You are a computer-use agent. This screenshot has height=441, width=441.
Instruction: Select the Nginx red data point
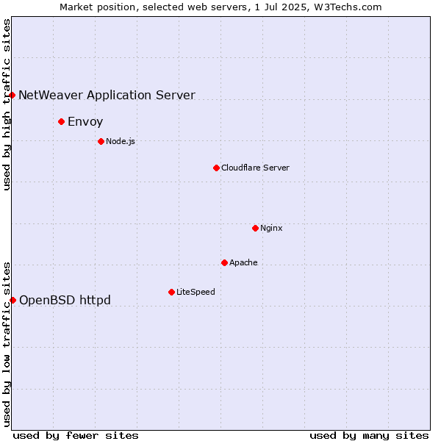tap(255, 228)
